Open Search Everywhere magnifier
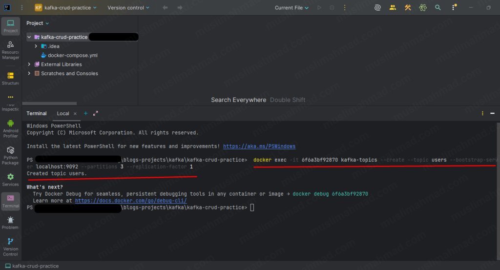Image resolution: width=500 pixels, height=270 pixels. click(x=438, y=8)
